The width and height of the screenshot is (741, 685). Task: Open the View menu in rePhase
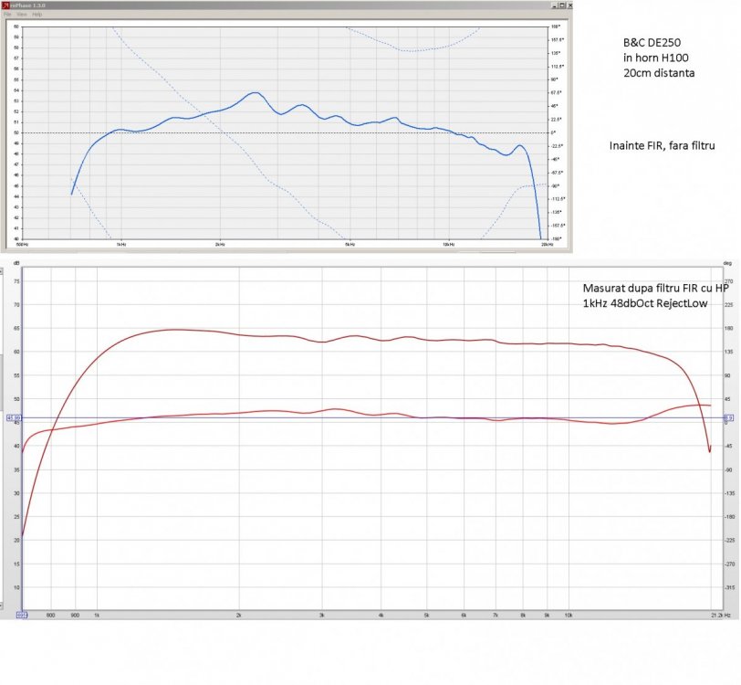pos(22,15)
